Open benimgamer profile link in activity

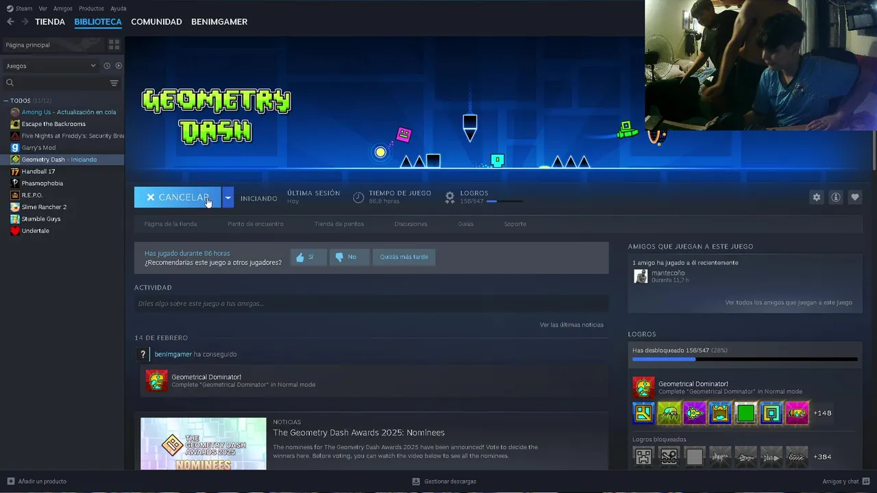click(173, 354)
